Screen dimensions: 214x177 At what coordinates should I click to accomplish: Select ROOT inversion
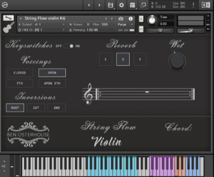click(15, 108)
